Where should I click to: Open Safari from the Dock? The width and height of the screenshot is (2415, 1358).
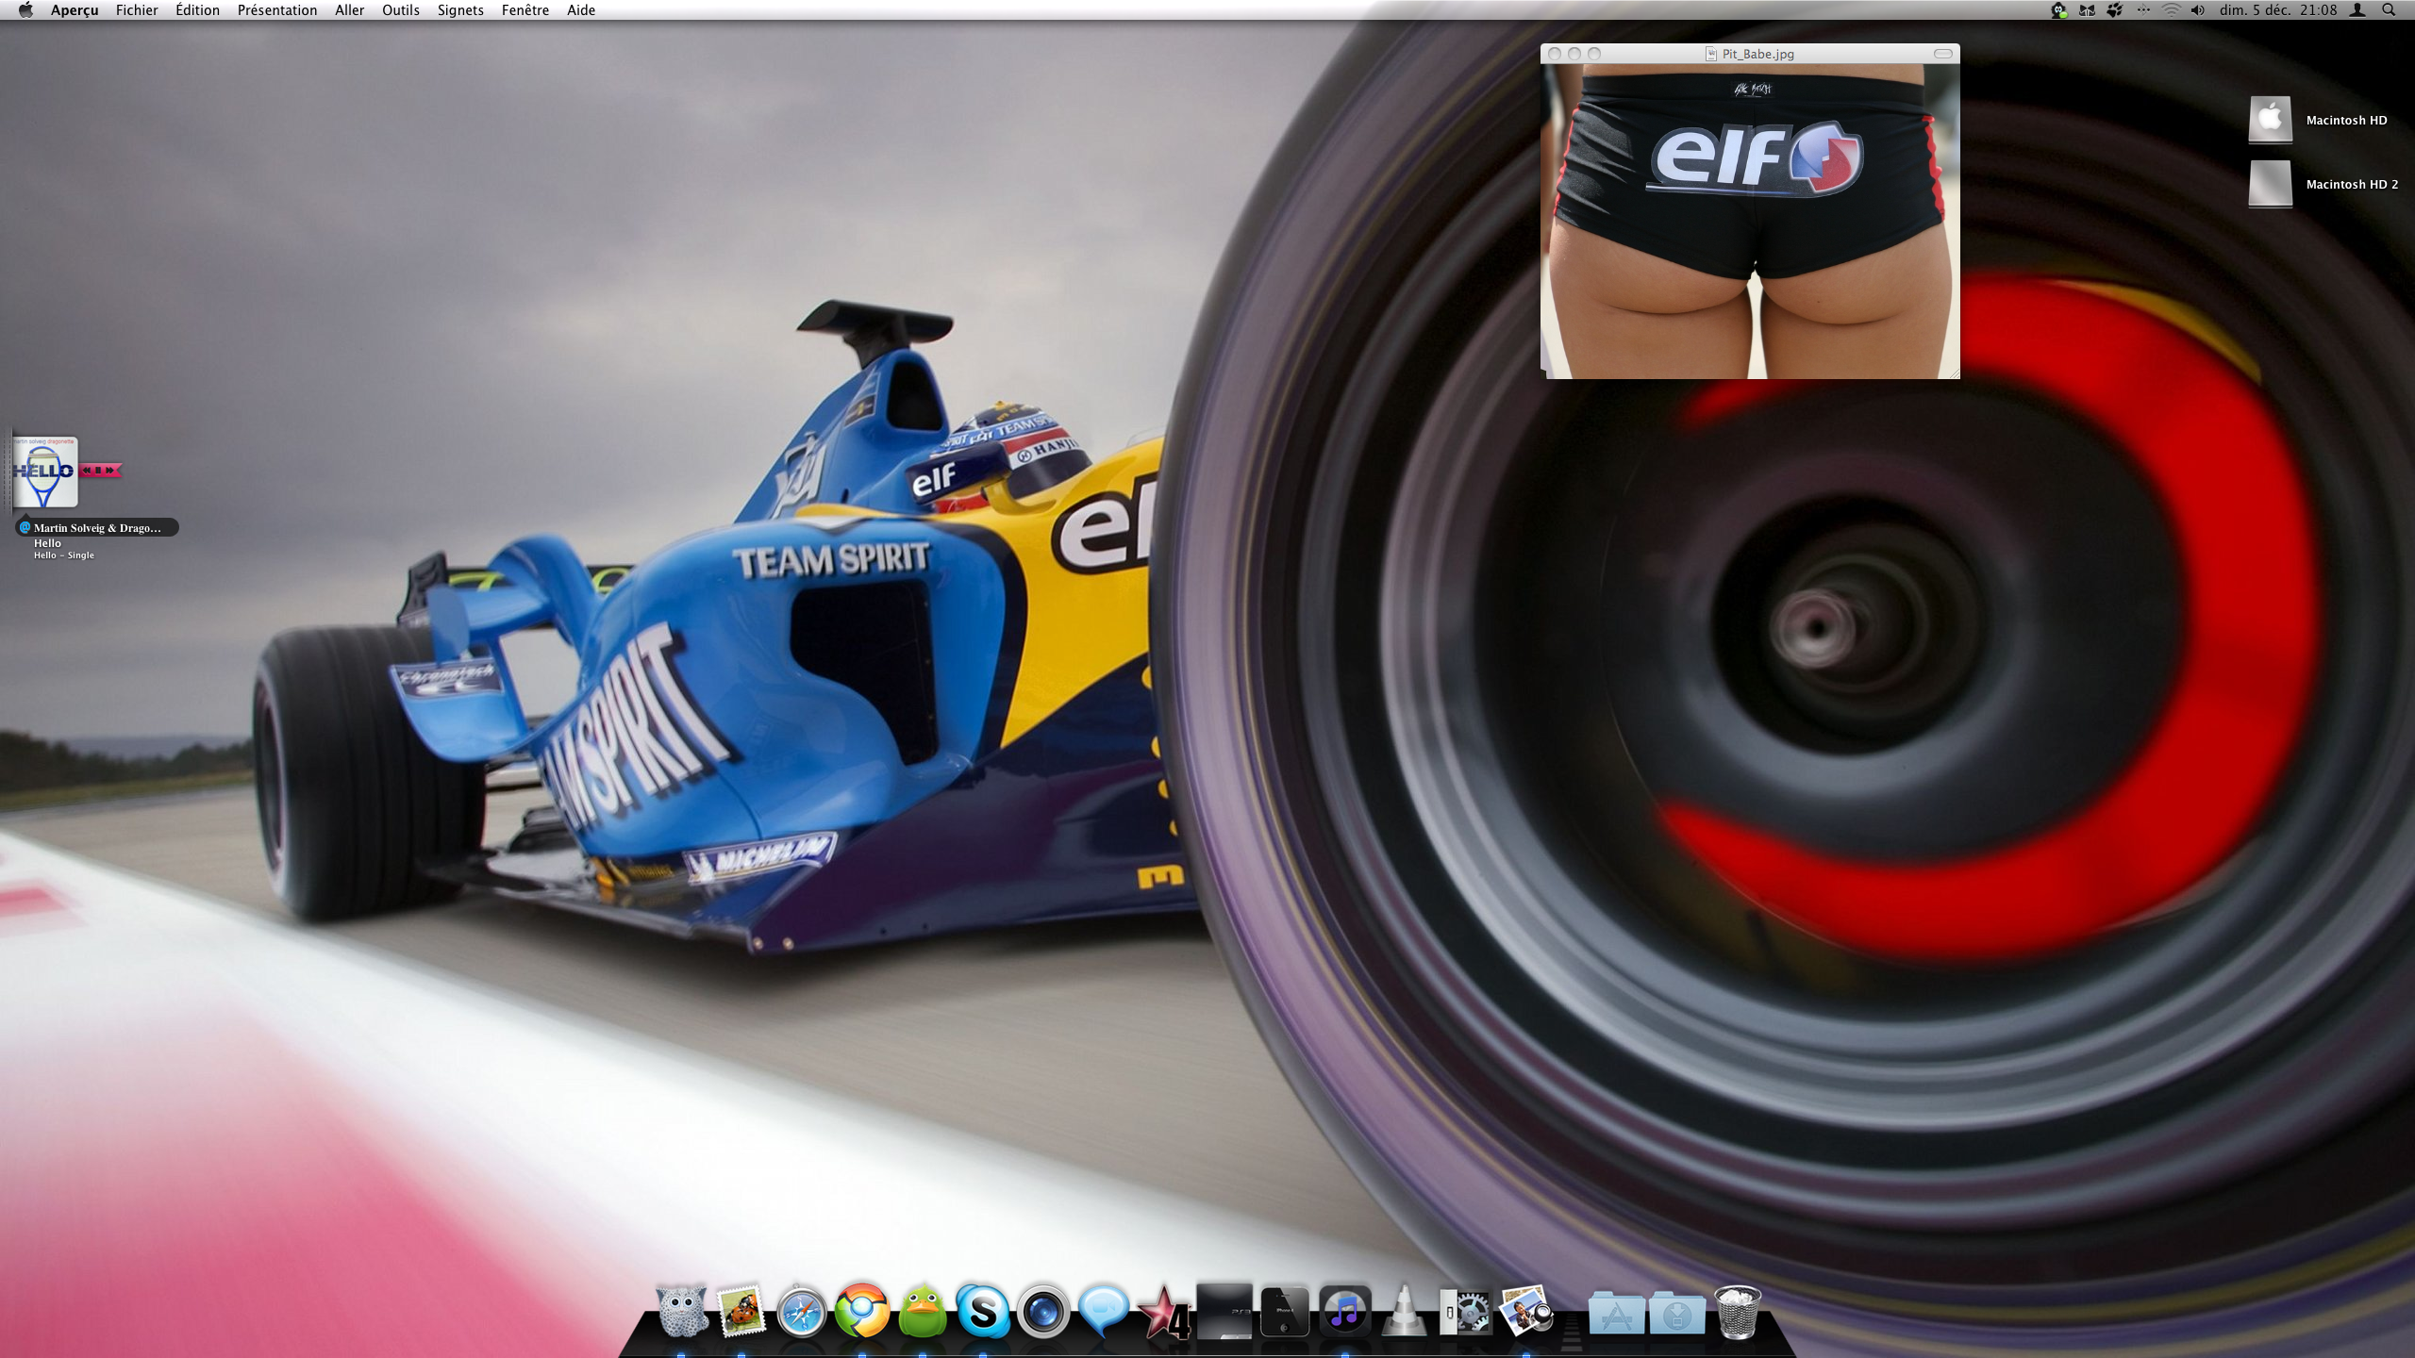802,1312
